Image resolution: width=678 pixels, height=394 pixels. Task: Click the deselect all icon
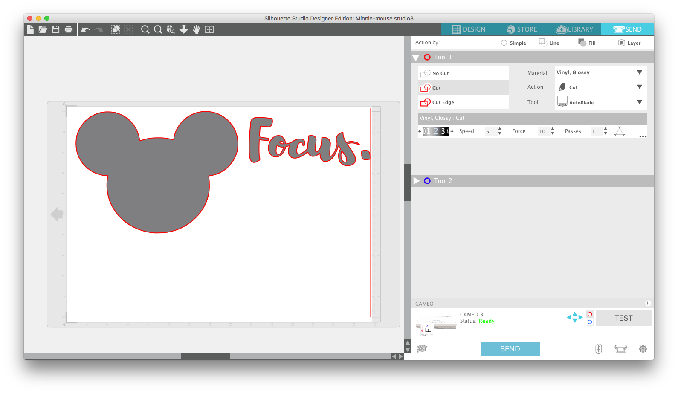tap(128, 29)
